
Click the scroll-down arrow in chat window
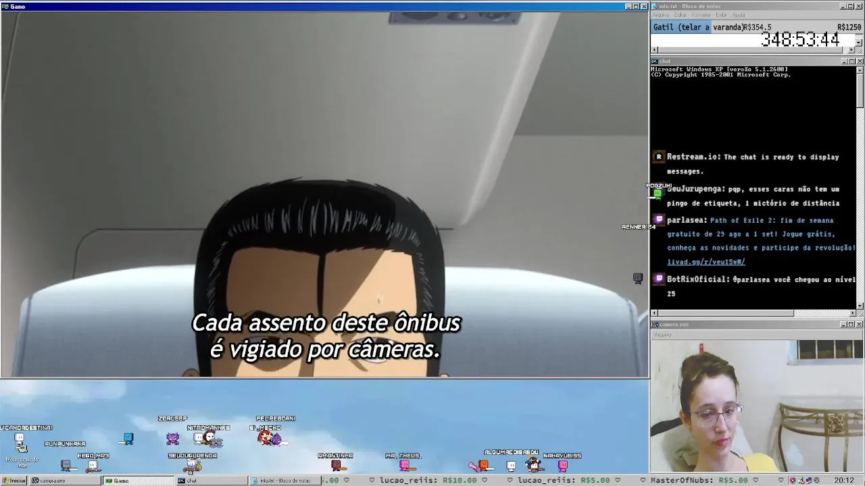pyautogui.click(x=860, y=306)
